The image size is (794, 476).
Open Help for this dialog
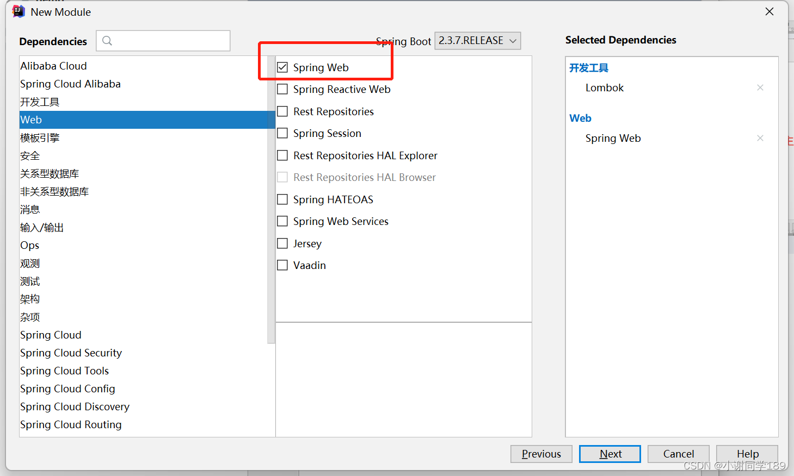tap(747, 454)
